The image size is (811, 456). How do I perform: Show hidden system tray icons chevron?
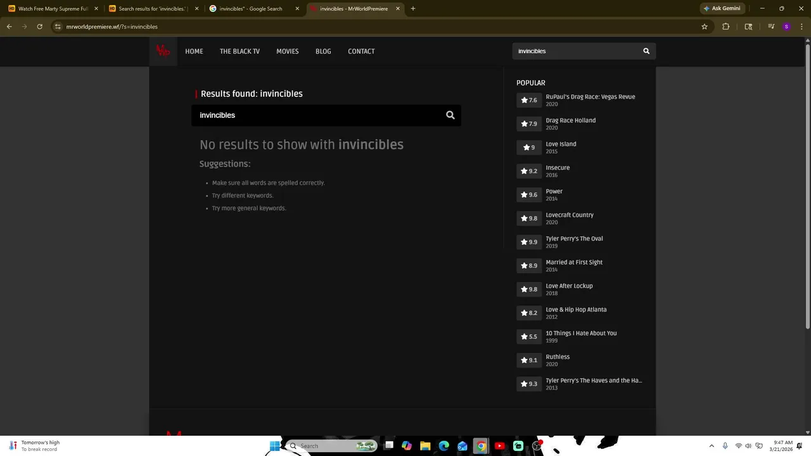tap(712, 446)
